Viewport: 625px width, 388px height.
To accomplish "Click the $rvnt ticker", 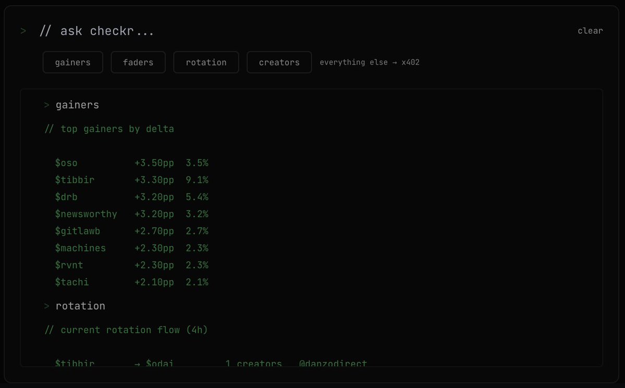I will (x=69, y=265).
